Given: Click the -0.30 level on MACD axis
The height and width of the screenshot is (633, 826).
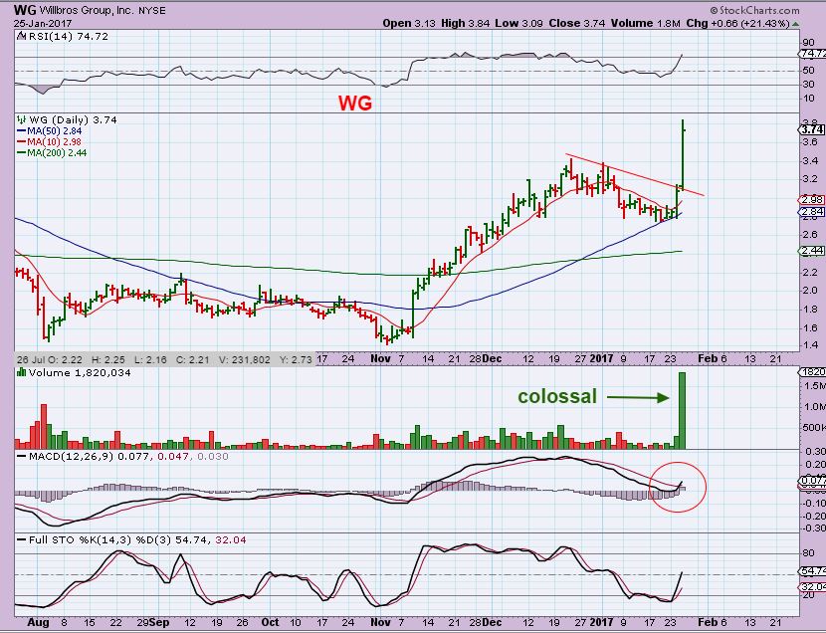Looking at the screenshot, I should pyautogui.click(x=815, y=528).
